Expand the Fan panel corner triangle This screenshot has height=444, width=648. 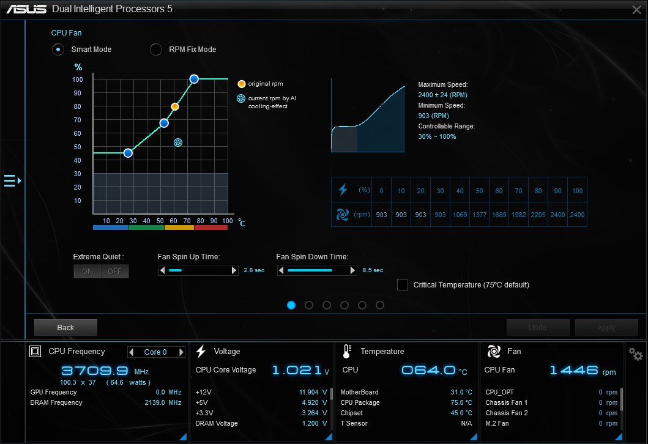click(x=619, y=437)
